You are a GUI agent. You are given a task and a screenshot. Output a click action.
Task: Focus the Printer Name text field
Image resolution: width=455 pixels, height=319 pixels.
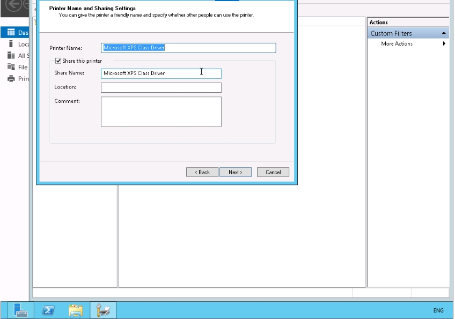pyautogui.click(x=189, y=48)
